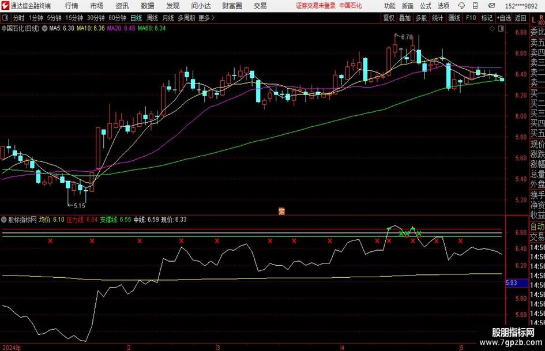
Task: Switch to the 60分钟 period tab
Action: pyautogui.click(x=117, y=18)
